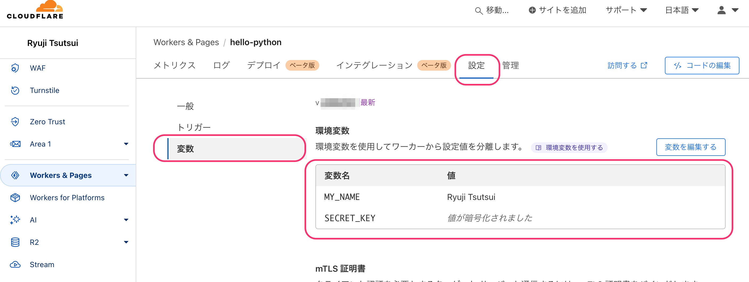The height and width of the screenshot is (282, 749).
Task: Switch to the ログ tab
Action: click(221, 65)
